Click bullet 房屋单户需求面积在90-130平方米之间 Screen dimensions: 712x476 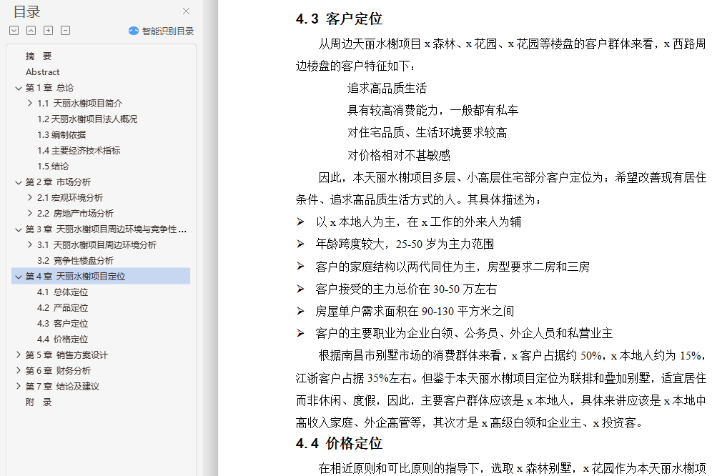coord(415,311)
